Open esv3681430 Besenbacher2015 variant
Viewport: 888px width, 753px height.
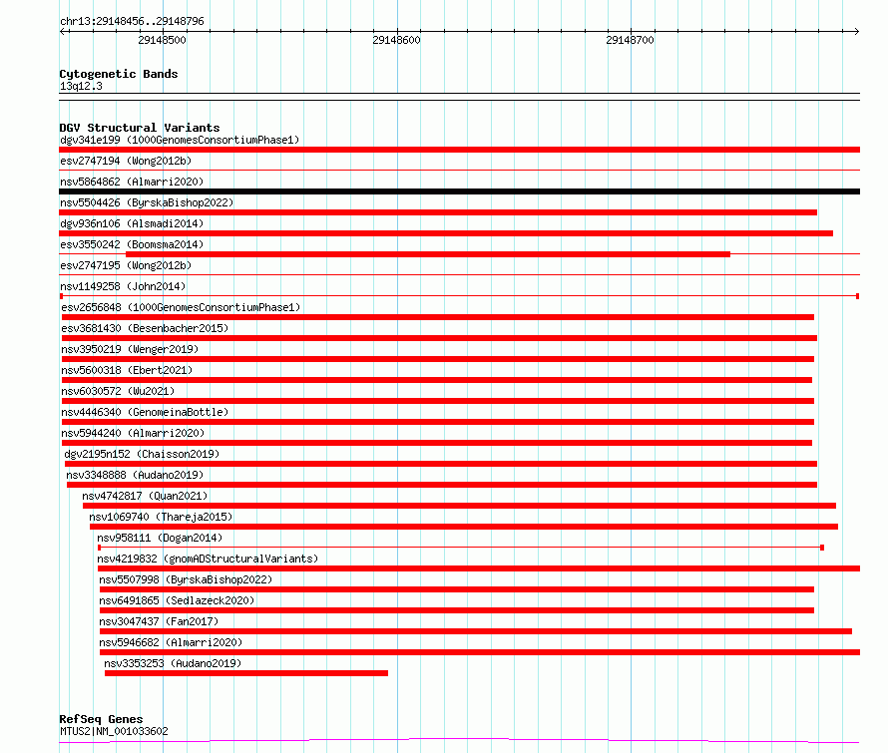(145, 328)
